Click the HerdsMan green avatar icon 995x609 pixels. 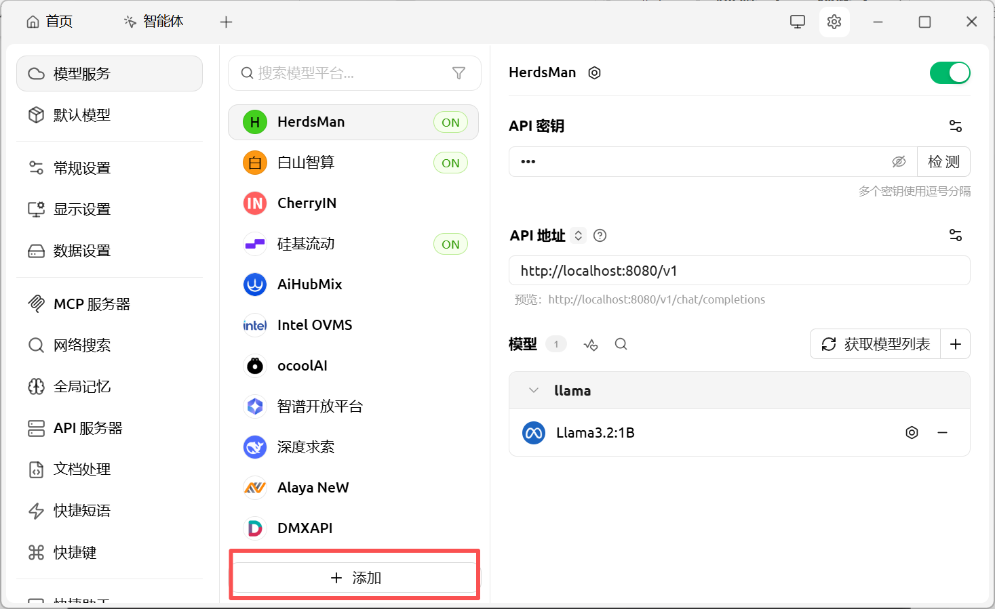point(255,122)
